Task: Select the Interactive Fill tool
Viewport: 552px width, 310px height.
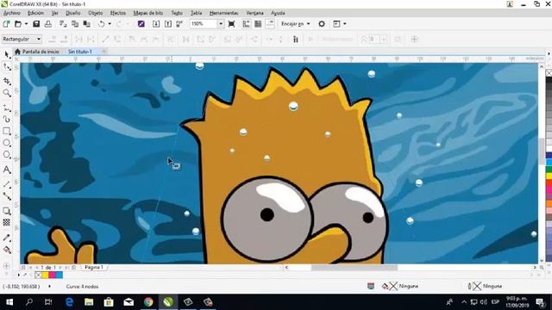Action: (x=7, y=250)
